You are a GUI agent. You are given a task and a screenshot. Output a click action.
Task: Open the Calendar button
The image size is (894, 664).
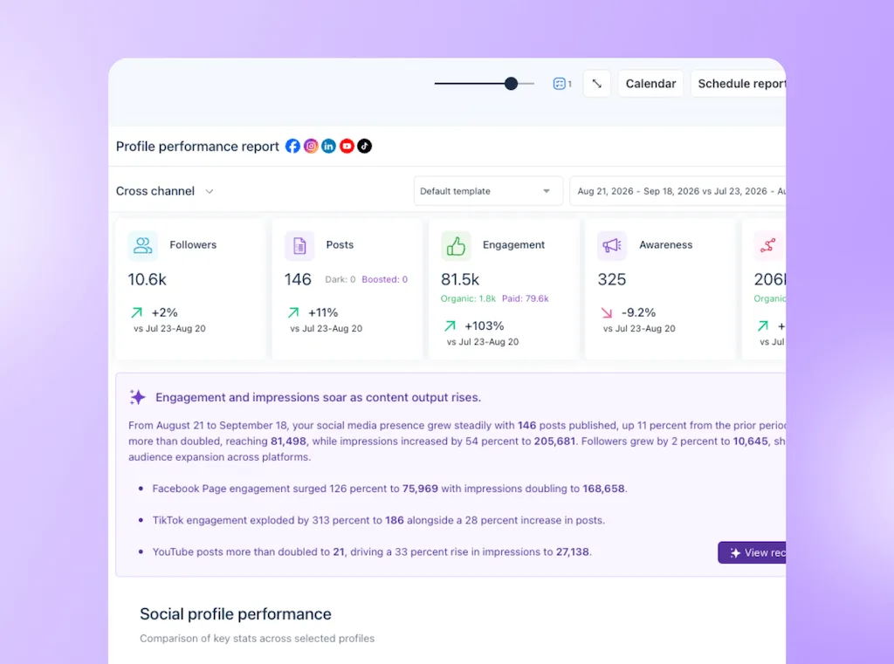point(650,84)
